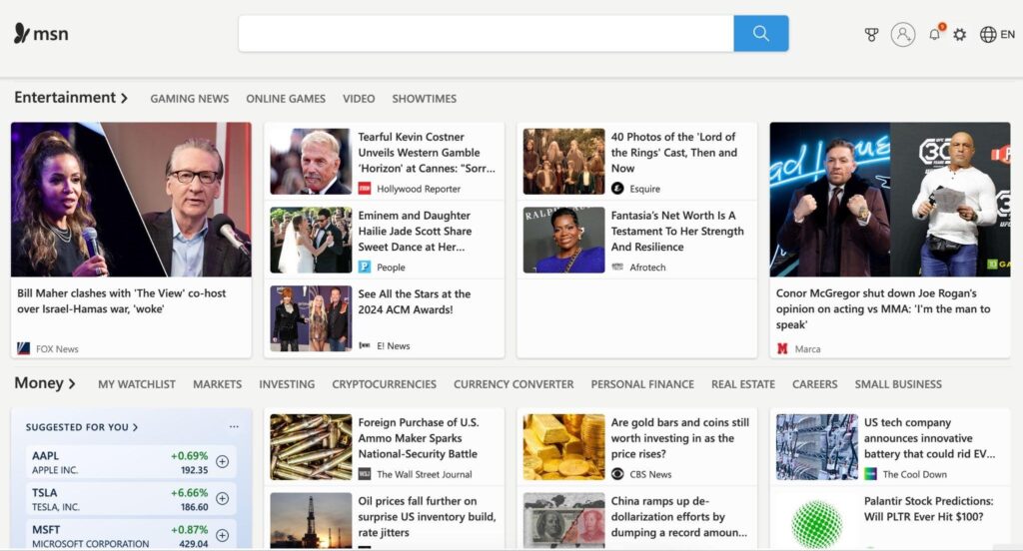Screen dimensions: 1023x551
Task: Click the Esquire source icon
Action: click(617, 189)
